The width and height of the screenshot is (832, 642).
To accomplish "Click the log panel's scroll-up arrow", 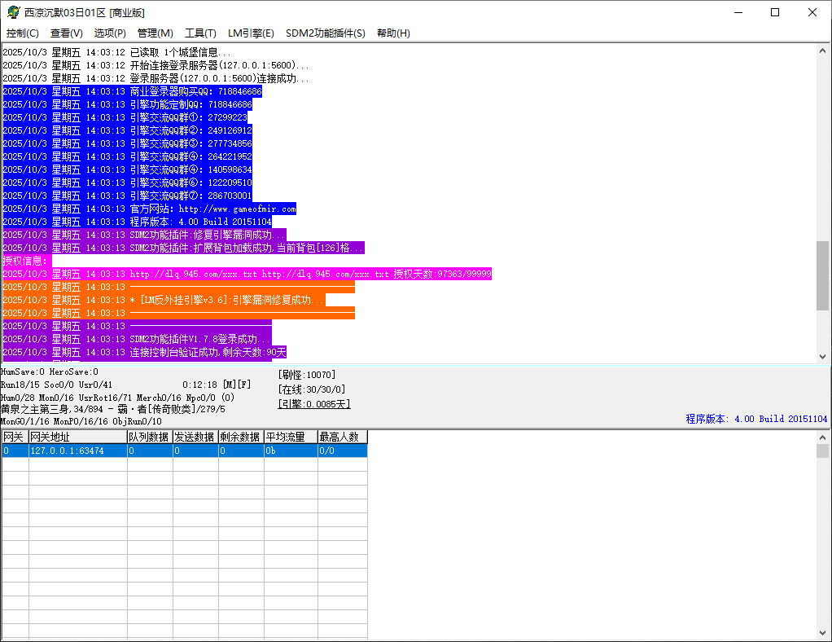I will pyautogui.click(x=822, y=51).
